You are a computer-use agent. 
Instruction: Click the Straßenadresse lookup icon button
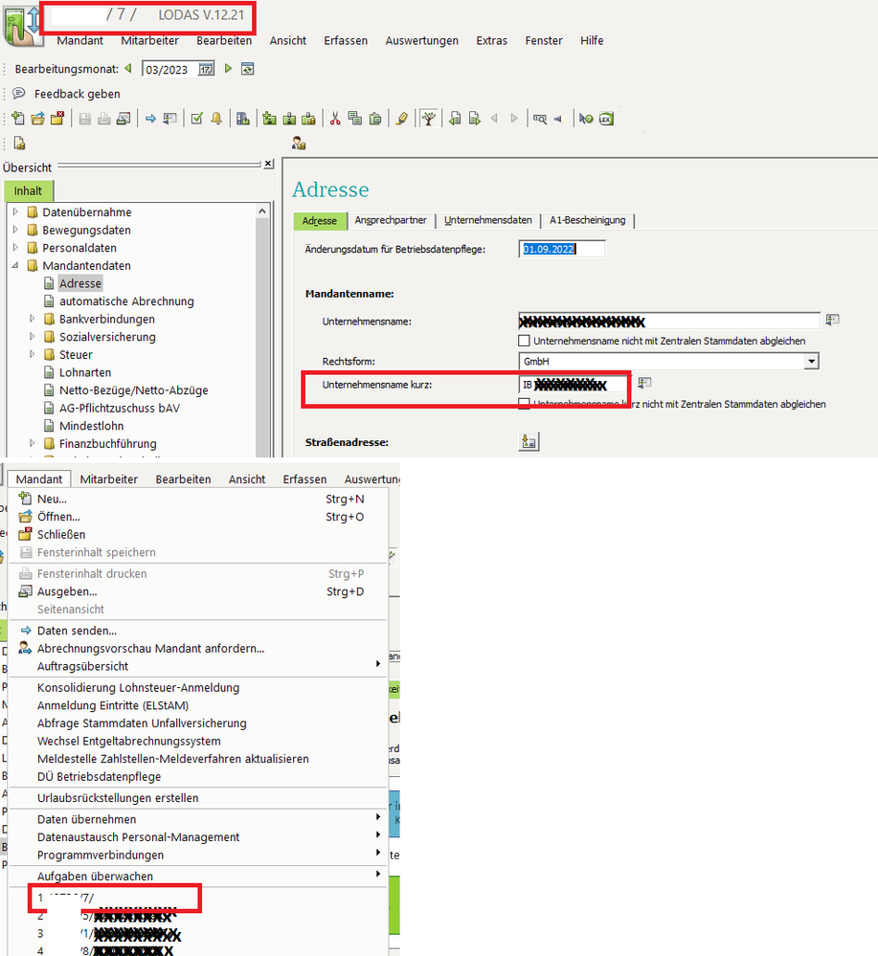pos(529,441)
